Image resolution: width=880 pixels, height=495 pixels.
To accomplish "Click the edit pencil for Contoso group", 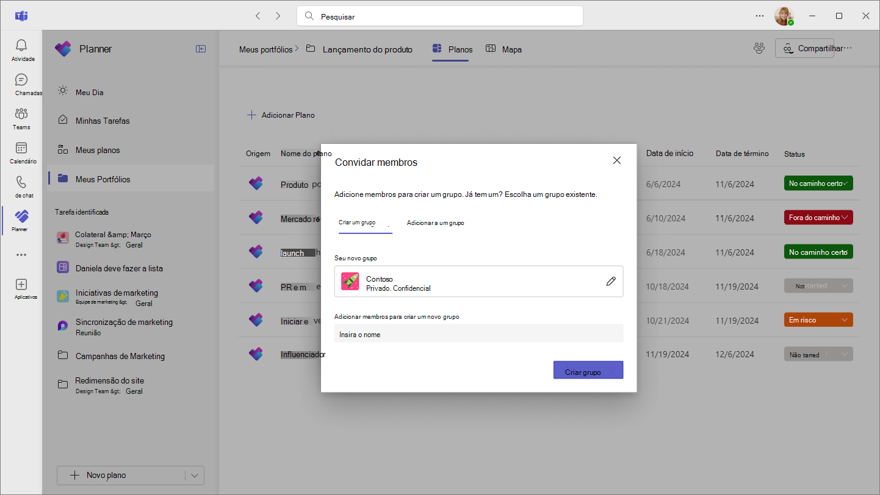I will 611,281.
